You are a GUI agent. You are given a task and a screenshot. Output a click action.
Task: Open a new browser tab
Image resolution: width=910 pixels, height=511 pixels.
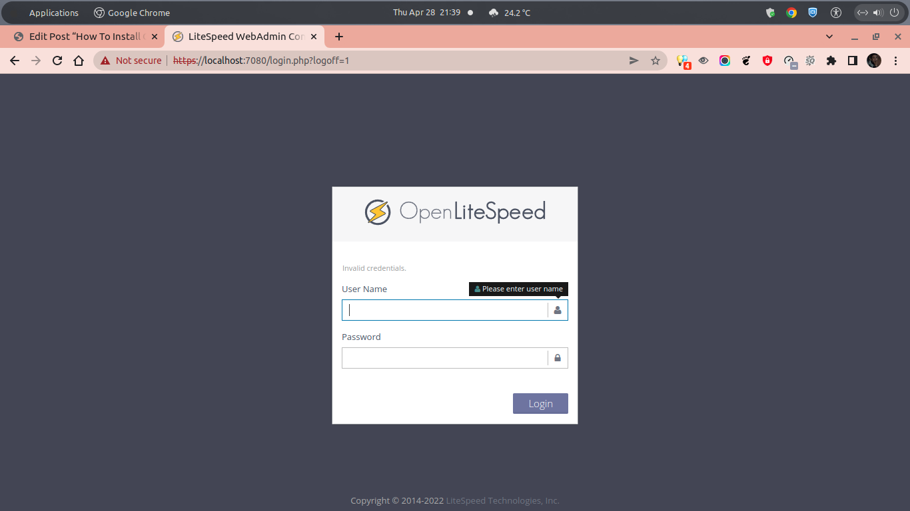[339, 37]
